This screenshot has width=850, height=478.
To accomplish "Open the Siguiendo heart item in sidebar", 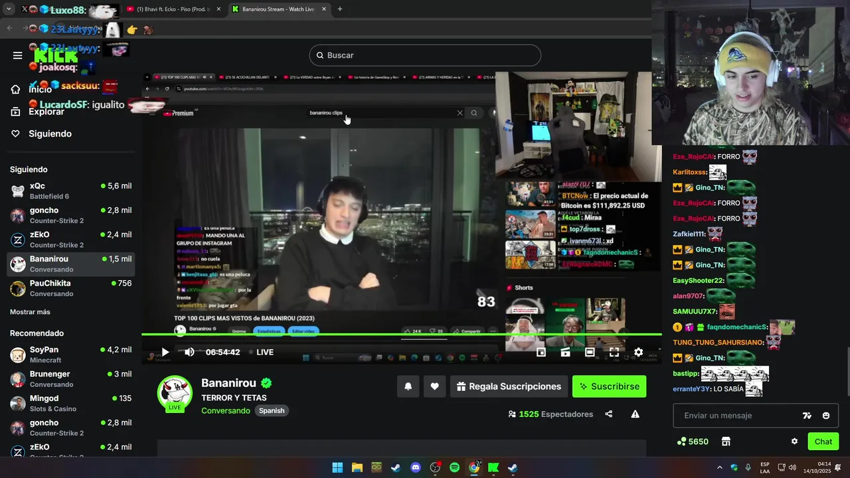I will click(x=41, y=133).
